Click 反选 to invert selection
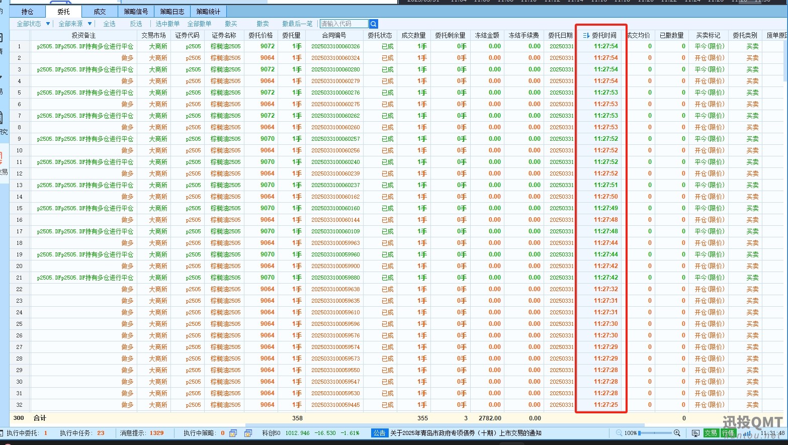The image size is (788, 445). pos(136,24)
